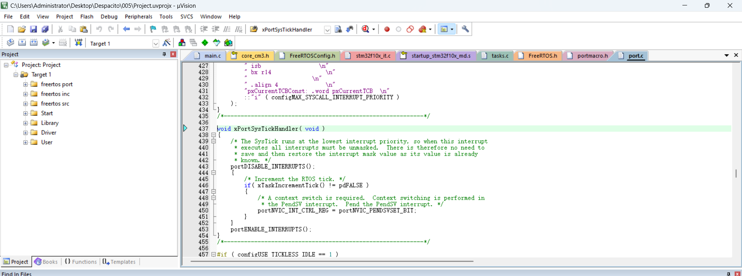Open the find text dropdown beside xPortSysTickHandler
Viewport: 742px width, 276px height.
(x=327, y=29)
